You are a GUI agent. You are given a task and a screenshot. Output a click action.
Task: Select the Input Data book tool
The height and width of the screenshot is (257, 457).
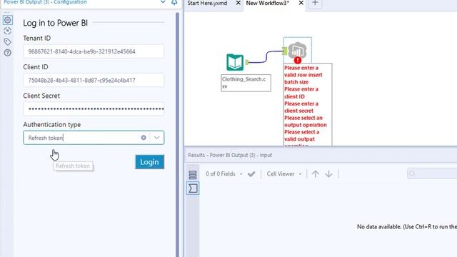coord(235,62)
